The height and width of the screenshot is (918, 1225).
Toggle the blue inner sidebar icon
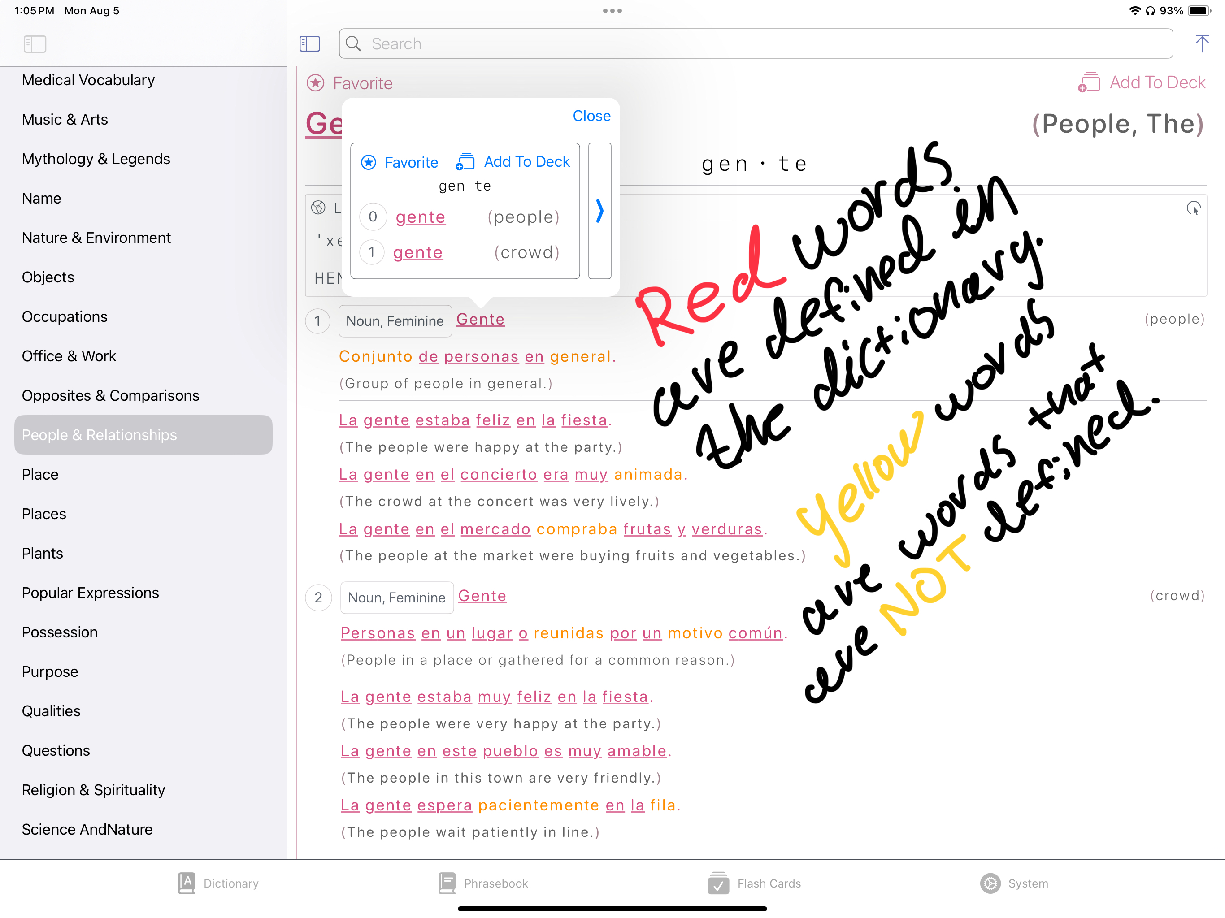click(309, 44)
